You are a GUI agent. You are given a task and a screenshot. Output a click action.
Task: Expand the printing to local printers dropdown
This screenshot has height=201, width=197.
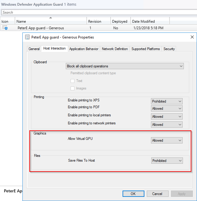tap(167, 117)
